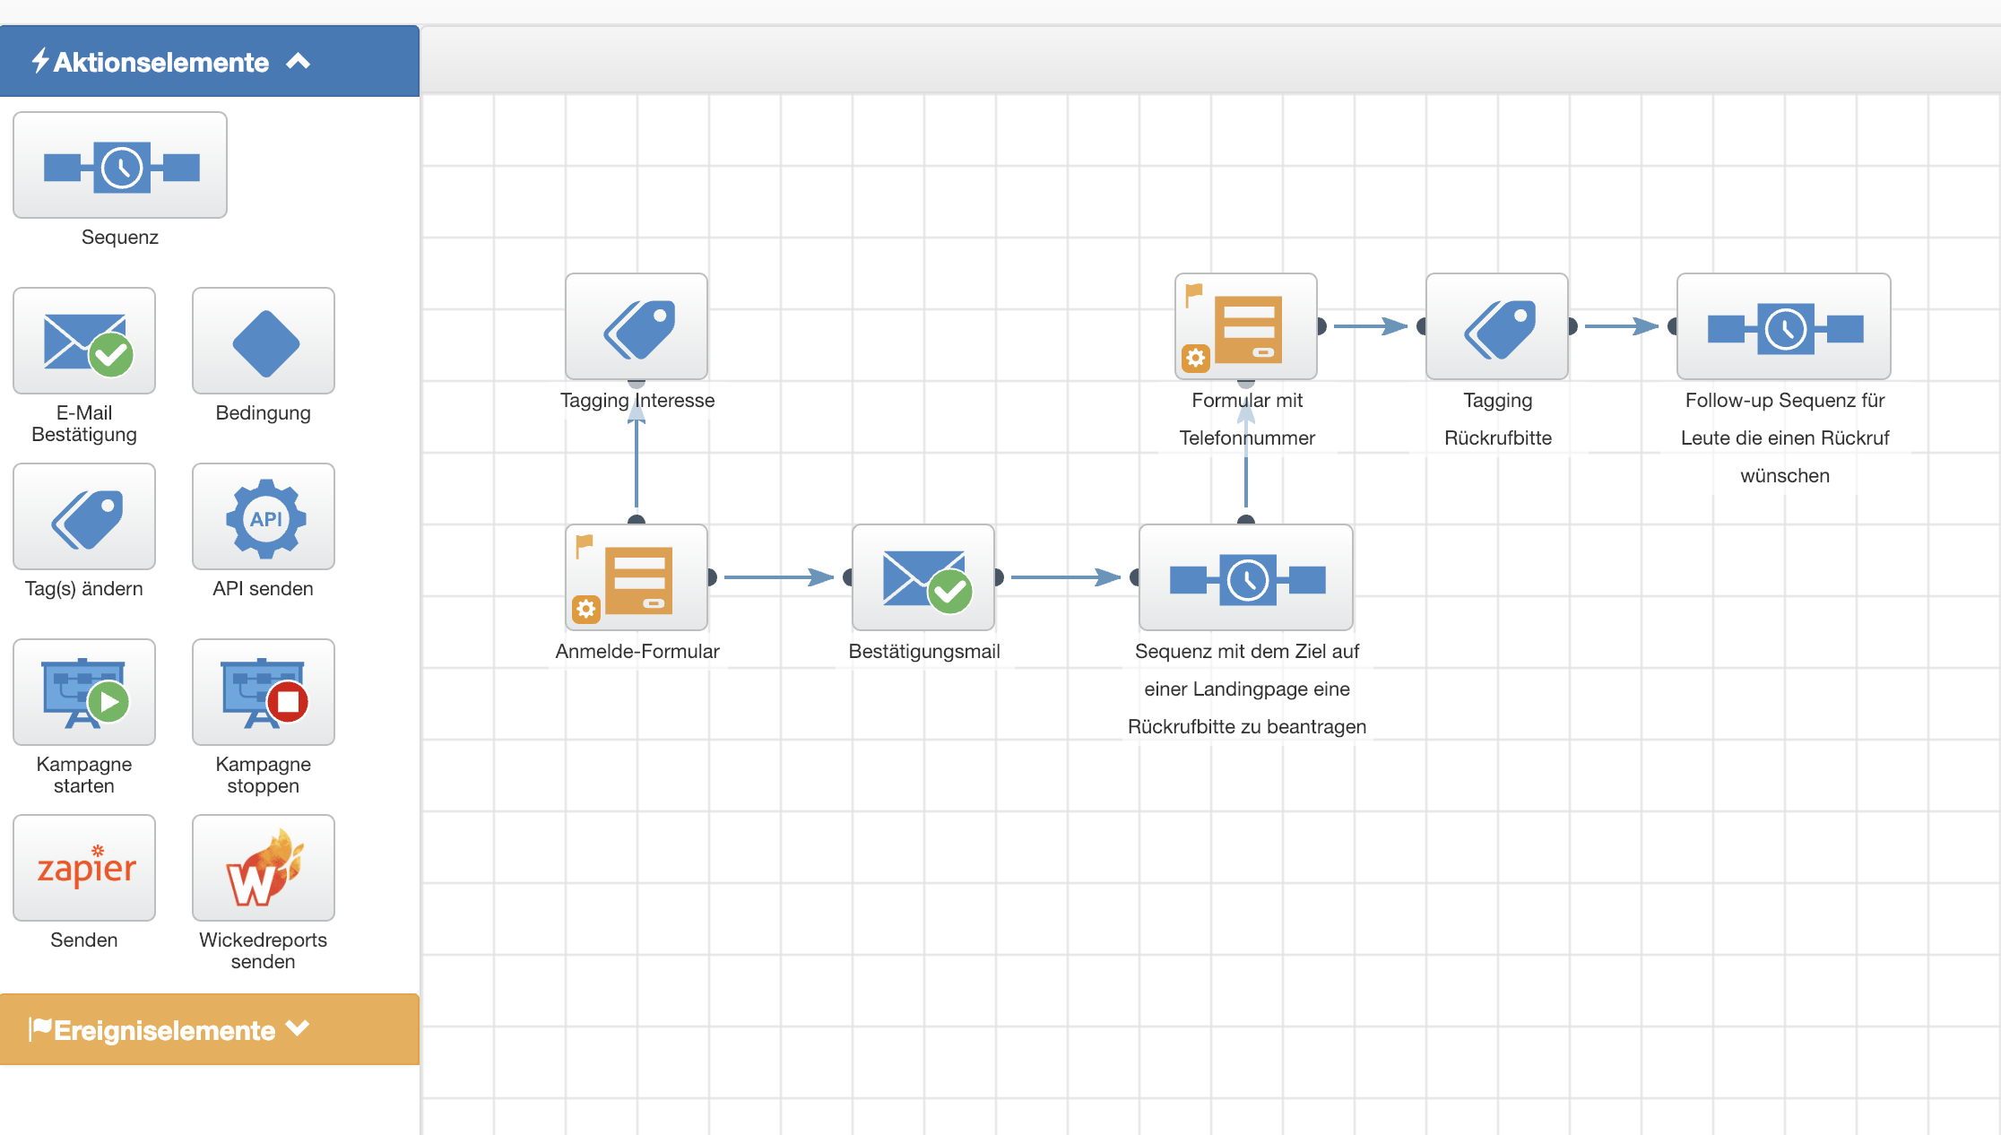Click the Bestätigungsmail node on canvas
The image size is (2001, 1135).
923,577
